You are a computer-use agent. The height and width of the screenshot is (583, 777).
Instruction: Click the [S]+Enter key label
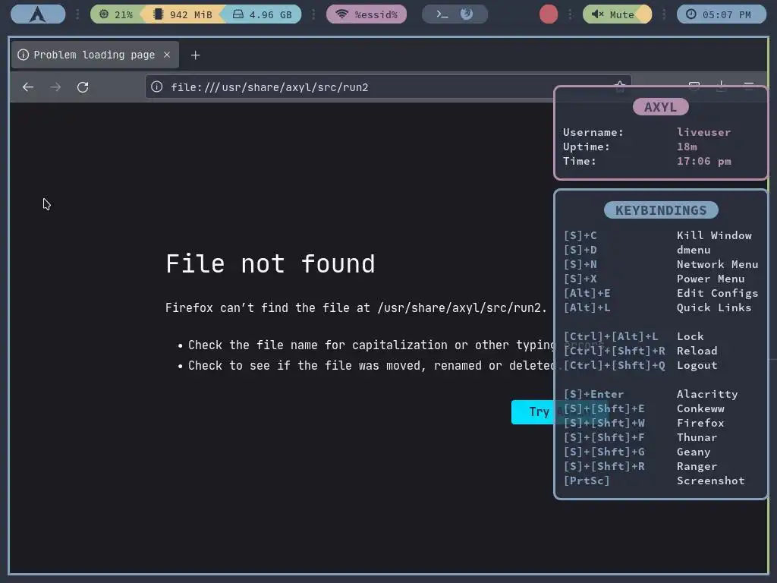593,394
